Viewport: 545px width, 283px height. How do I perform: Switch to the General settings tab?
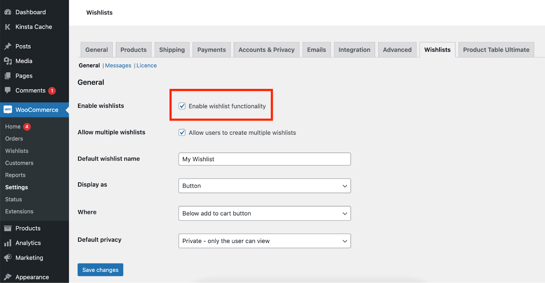click(x=97, y=50)
